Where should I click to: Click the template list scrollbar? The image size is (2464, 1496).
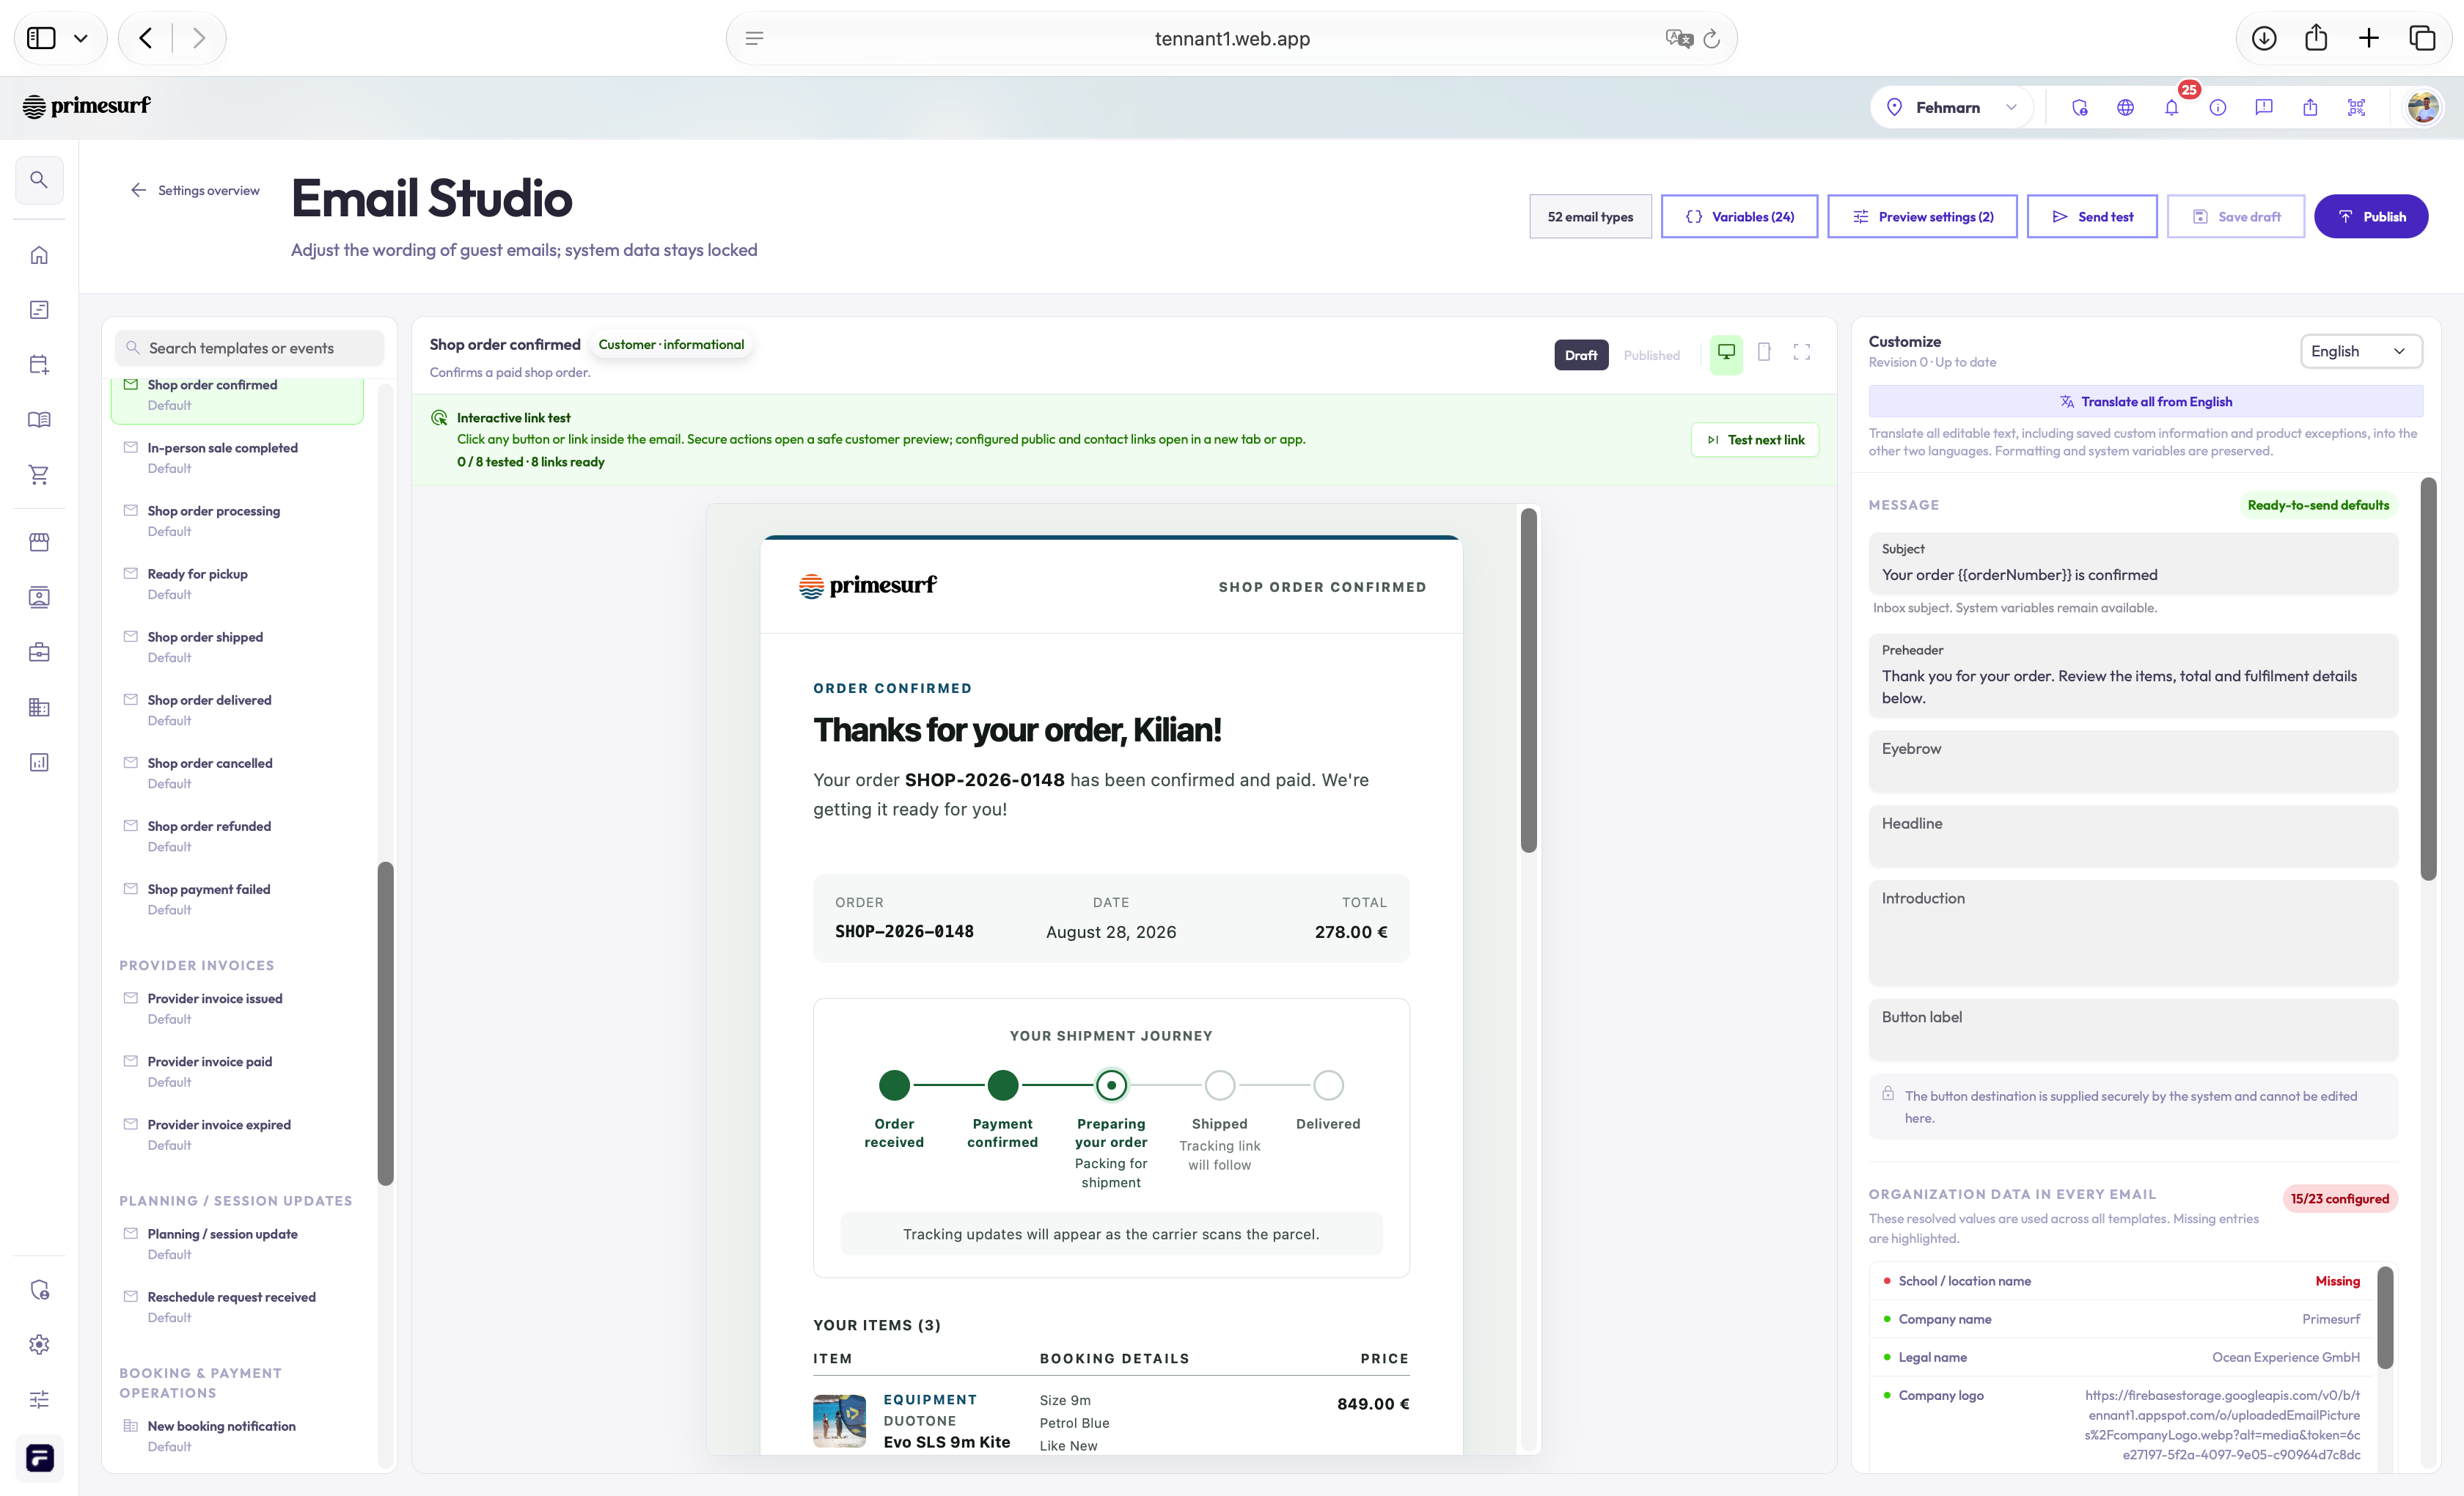pyautogui.click(x=385, y=1023)
